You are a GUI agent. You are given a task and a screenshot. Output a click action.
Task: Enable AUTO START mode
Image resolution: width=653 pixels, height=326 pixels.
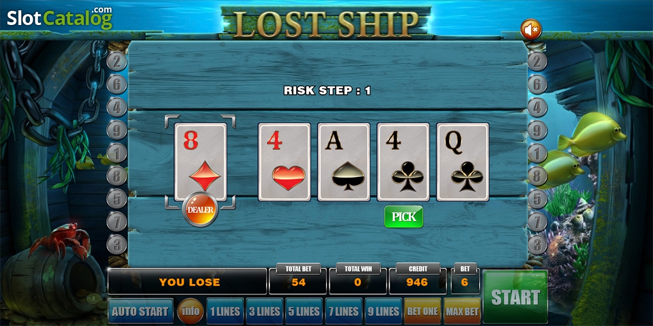pyautogui.click(x=140, y=311)
